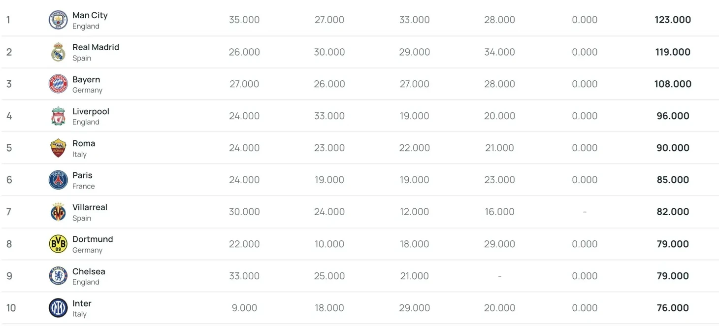Screen dimensions: 719x326
Task: Select Liverpool's 33.000 coefficient value
Action: click(x=329, y=116)
